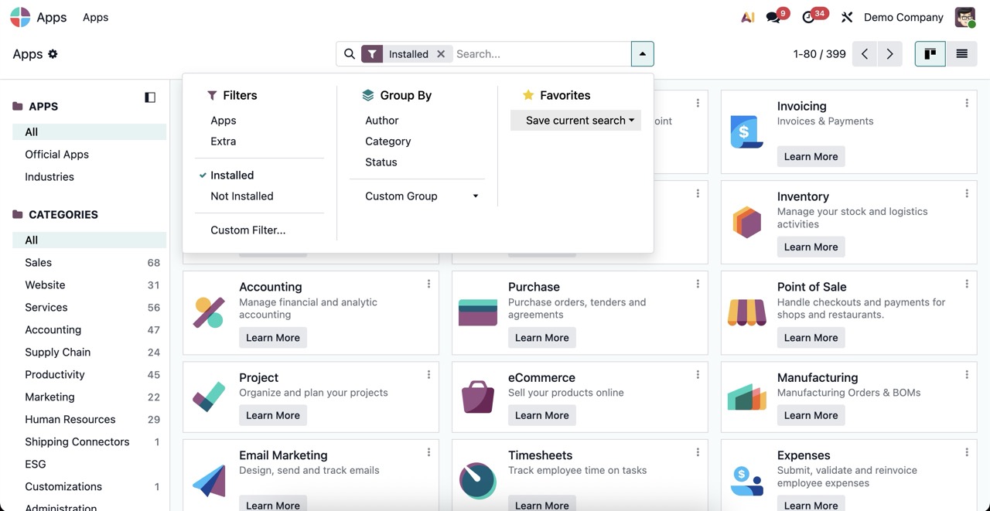
Task: Collapse the search options panel toggle
Action: pyautogui.click(x=642, y=54)
